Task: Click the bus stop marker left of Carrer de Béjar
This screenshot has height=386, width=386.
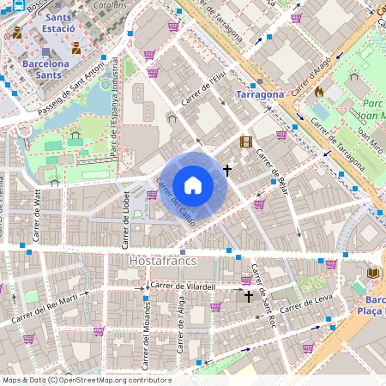Action: click(274, 182)
